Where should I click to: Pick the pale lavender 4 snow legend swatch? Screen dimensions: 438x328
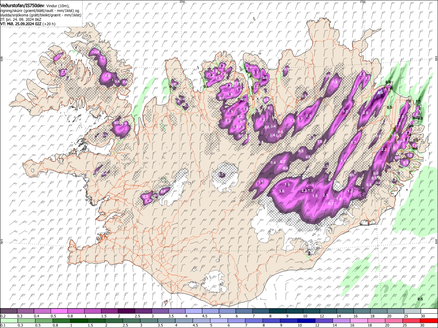[193, 311]
